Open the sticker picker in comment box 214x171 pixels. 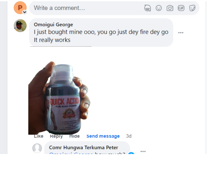(x=192, y=8)
